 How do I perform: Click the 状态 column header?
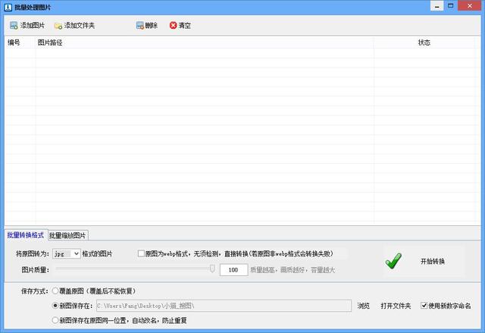click(424, 42)
